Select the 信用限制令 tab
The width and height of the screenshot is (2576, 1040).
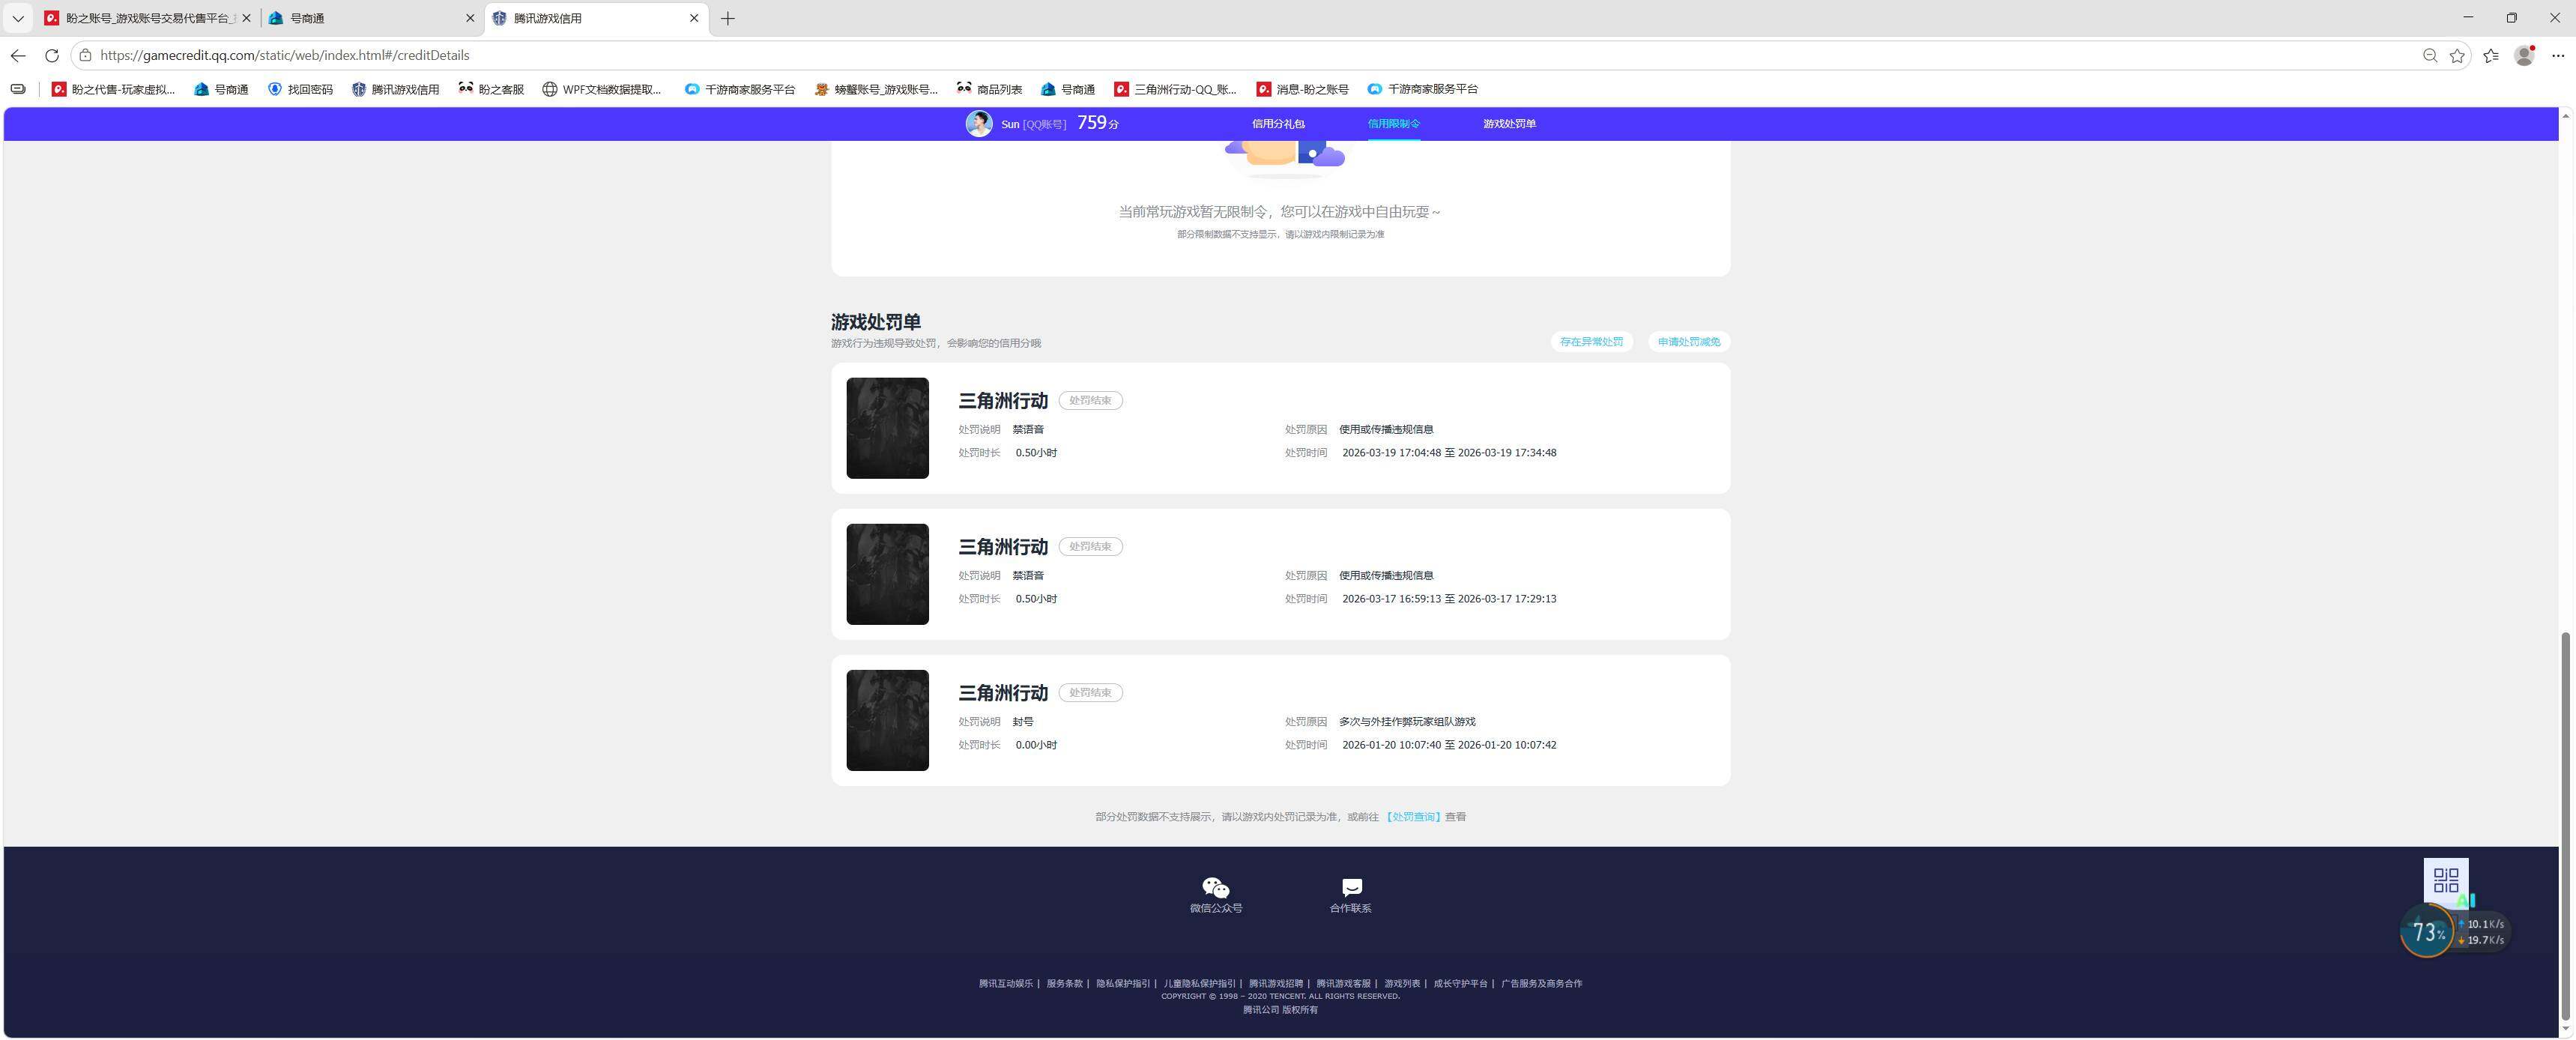pyautogui.click(x=1394, y=124)
